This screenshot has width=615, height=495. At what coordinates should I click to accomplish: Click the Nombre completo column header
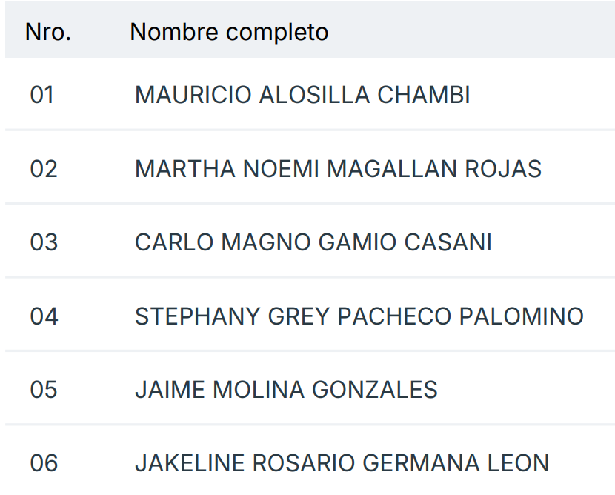coord(229,32)
